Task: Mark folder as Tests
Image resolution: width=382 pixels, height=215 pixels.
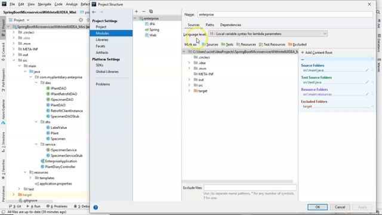Action: [227, 44]
